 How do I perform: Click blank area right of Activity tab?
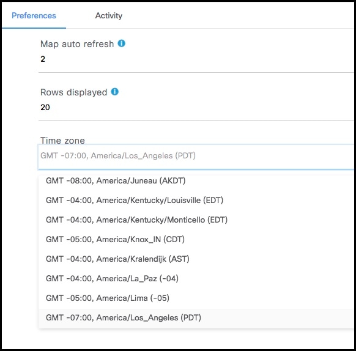point(239,15)
